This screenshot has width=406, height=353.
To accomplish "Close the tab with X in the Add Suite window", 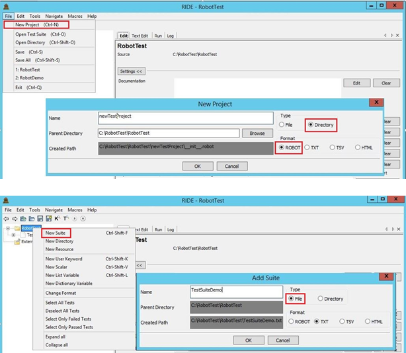I will tap(399, 229).
